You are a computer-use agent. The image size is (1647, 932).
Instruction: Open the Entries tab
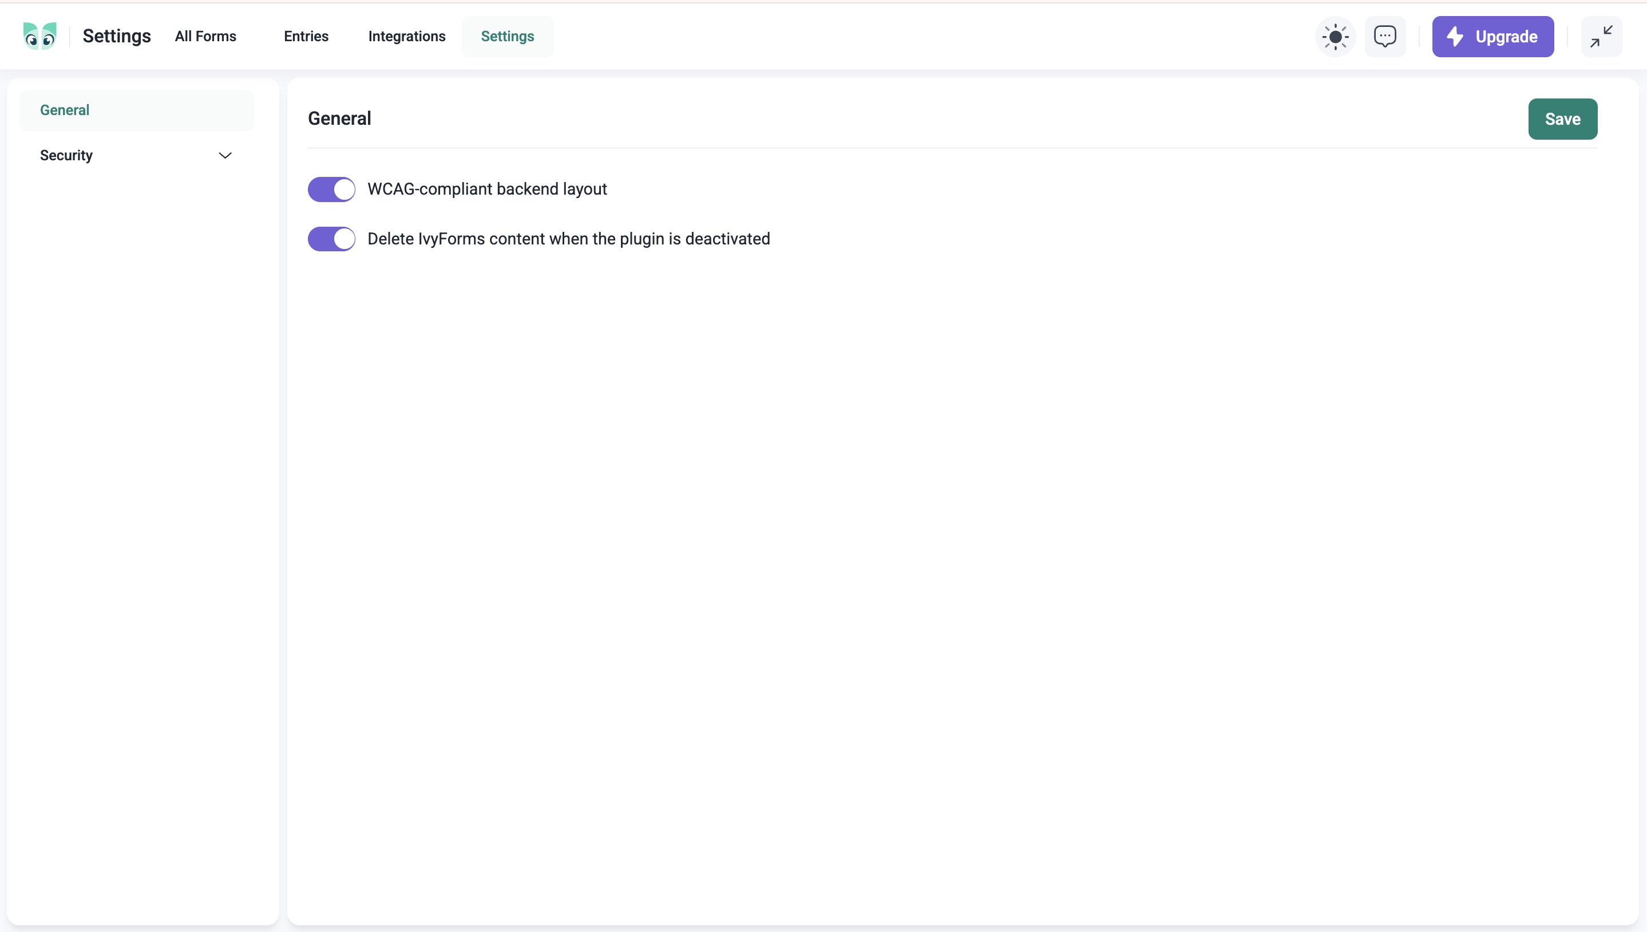[x=306, y=37]
